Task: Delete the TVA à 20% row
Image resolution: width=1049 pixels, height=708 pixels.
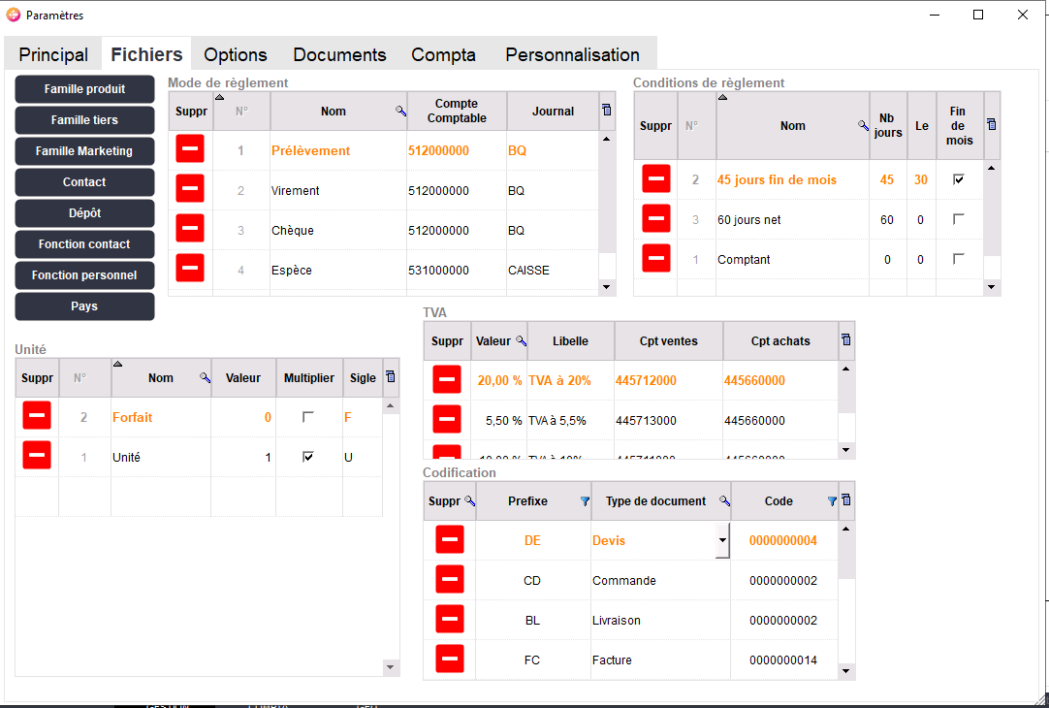Action: coord(447,380)
